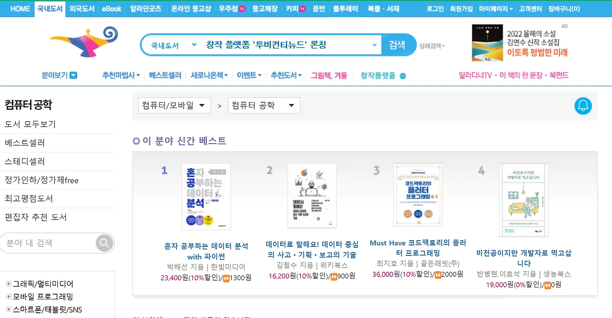Click the 베스트셀러 top menu item

coord(165,75)
